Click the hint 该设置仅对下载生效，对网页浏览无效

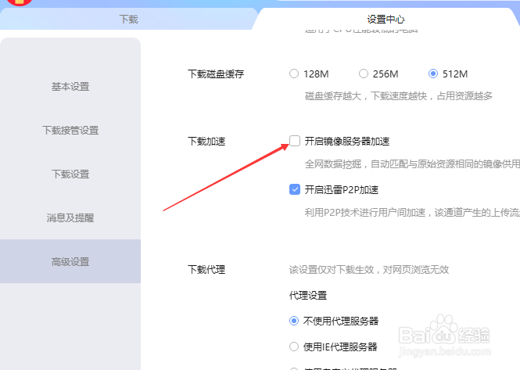[369, 269]
